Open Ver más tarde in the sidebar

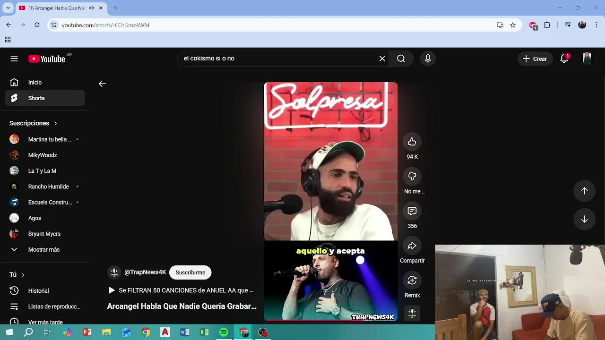pyautogui.click(x=45, y=321)
